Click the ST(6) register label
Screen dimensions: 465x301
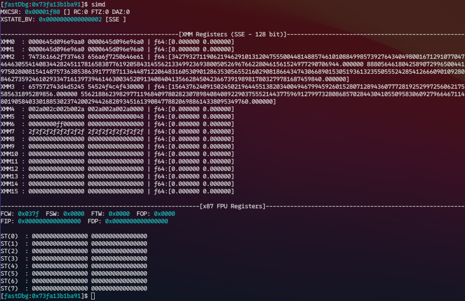9,281
